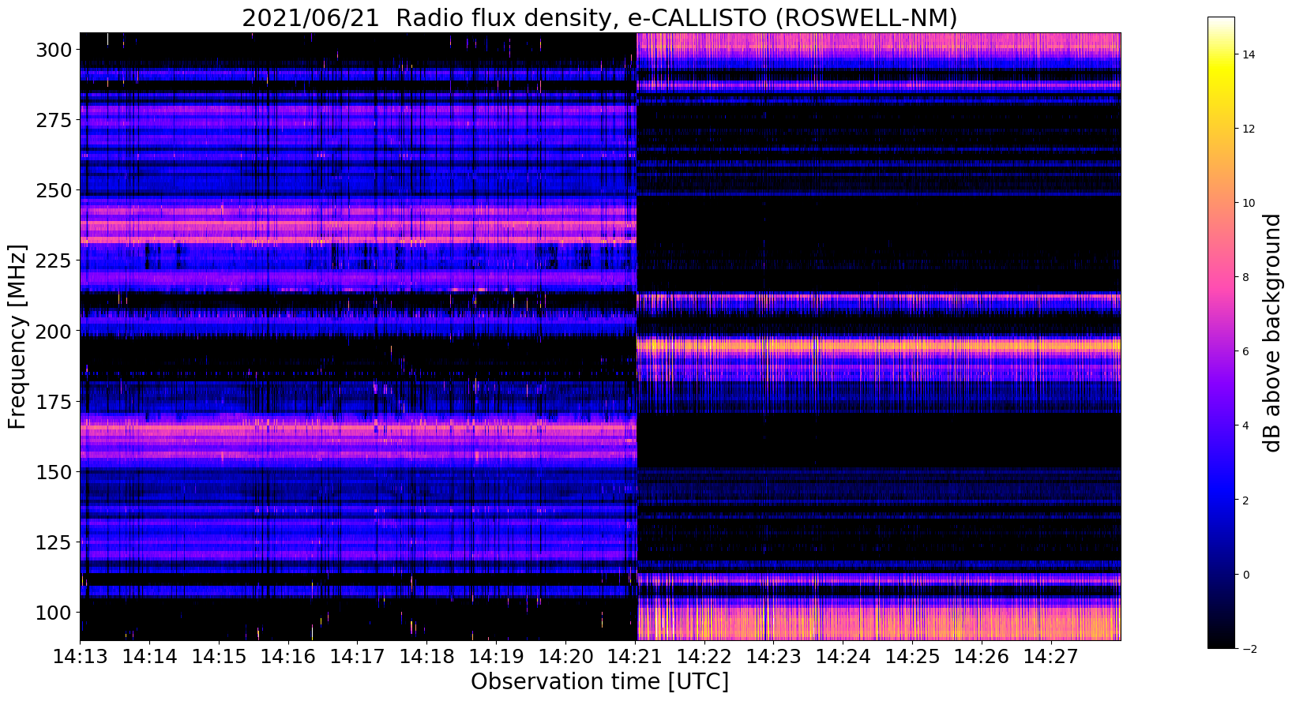Click the 14:23 time tick label

click(773, 656)
